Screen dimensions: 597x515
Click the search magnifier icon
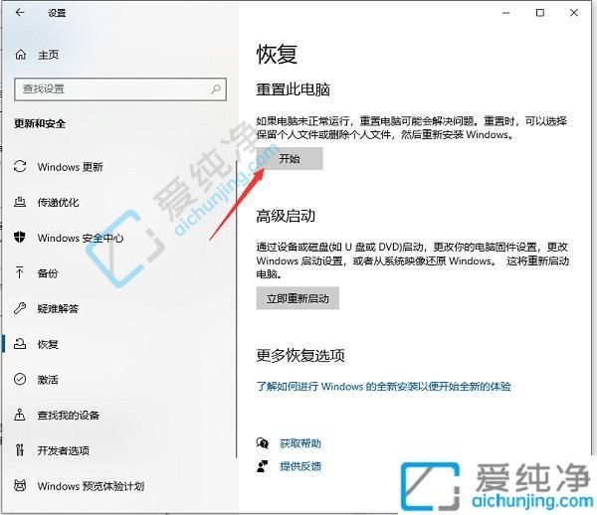point(216,89)
